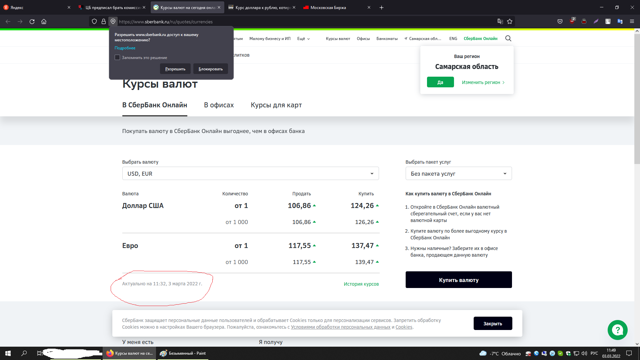Open 'СберБанк Онлайн' link in header
640x360 pixels.
point(480,39)
